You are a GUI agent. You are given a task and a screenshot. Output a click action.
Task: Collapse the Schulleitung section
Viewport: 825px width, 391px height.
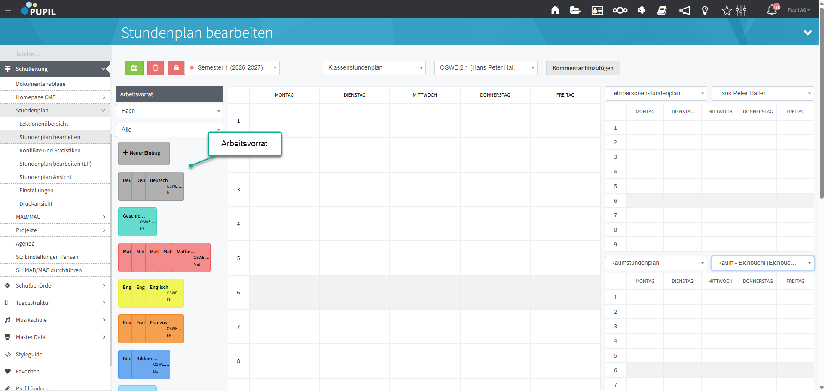(104, 69)
